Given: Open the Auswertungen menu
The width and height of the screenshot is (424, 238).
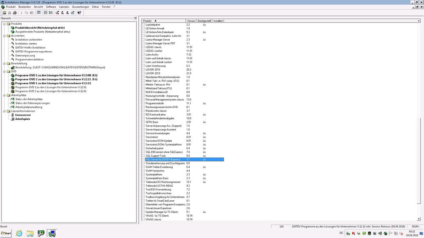Looking at the screenshot, I should pos(81,7).
